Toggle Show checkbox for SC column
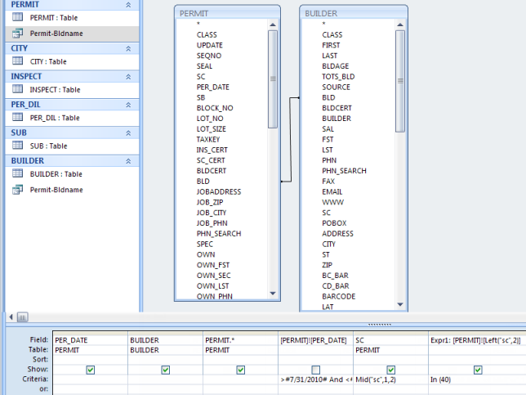The height and width of the screenshot is (395, 526). (390, 370)
